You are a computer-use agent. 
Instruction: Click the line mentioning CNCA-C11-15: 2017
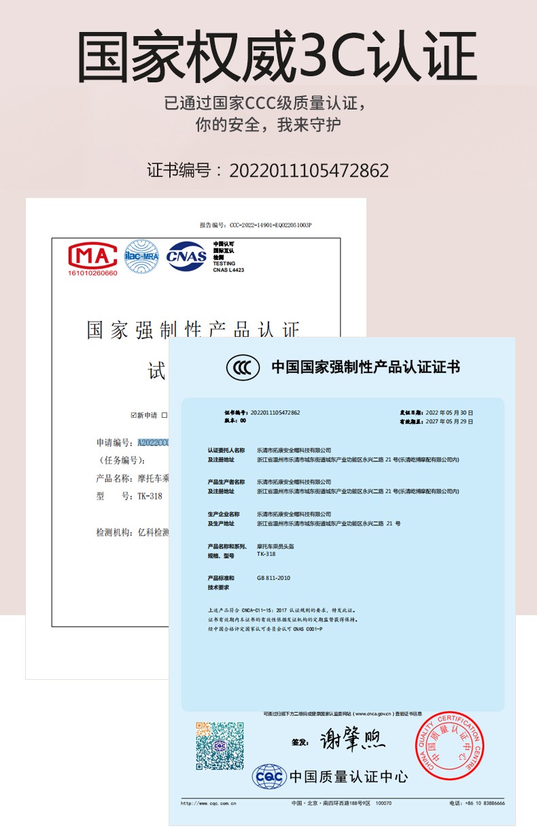(x=281, y=610)
